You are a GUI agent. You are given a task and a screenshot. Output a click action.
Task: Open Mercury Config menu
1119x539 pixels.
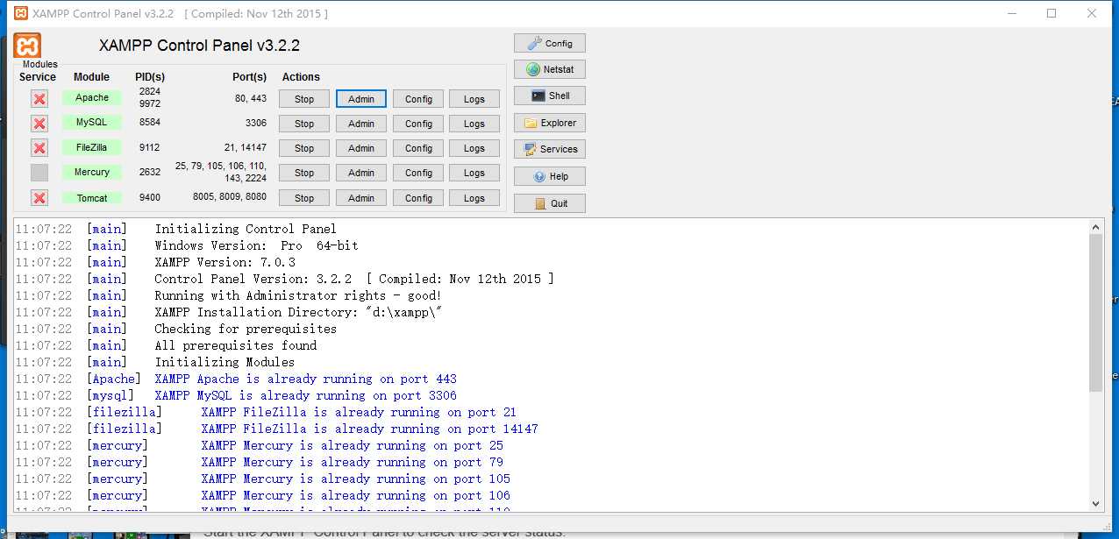418,173
